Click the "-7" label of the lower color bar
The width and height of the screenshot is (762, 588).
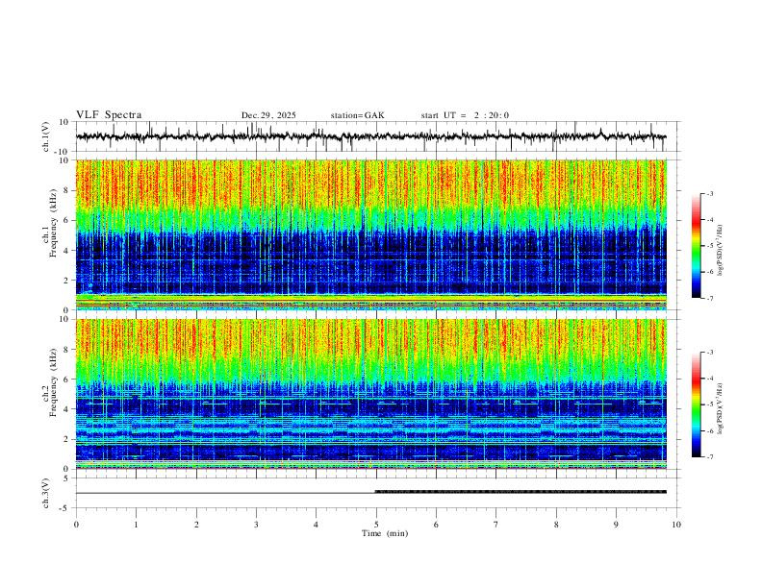click(709, 456)
